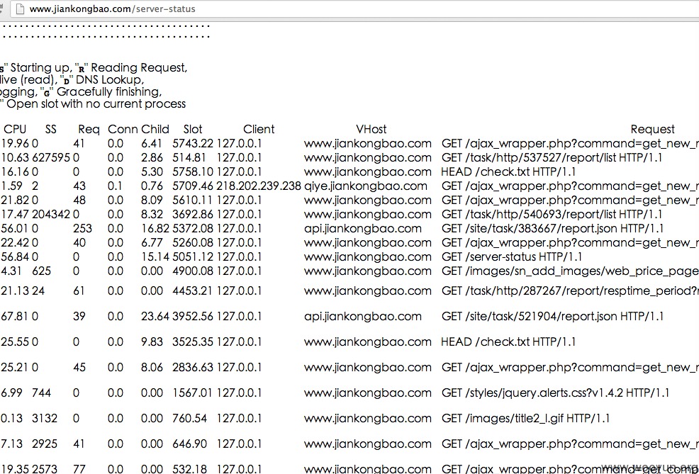This screenshot has height=474, width=699.
Task: Select "Open slot with no current process" text
Action: (x=96, y=104)
